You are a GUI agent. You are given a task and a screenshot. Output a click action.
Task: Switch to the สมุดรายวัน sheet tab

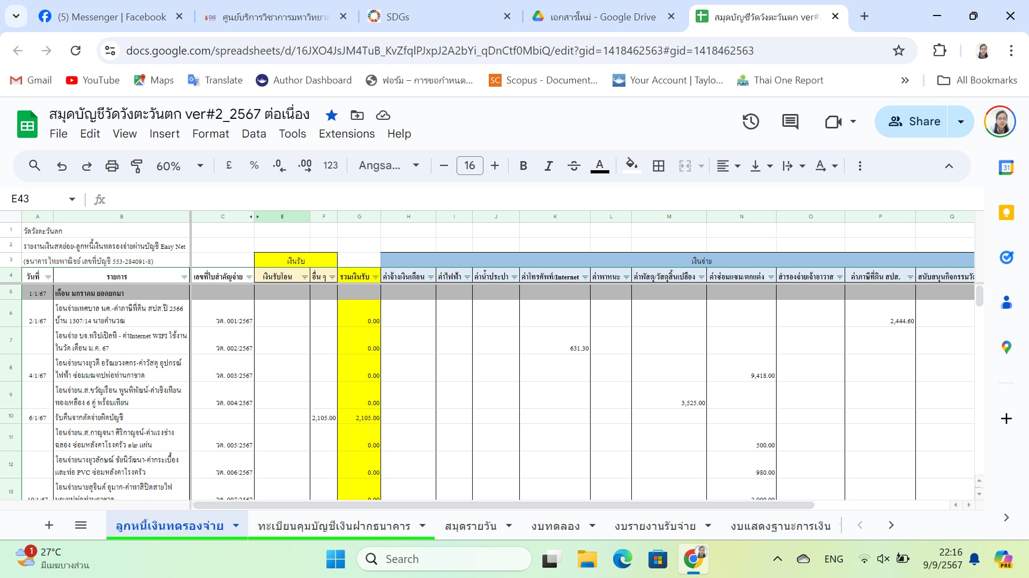[471, 526]
